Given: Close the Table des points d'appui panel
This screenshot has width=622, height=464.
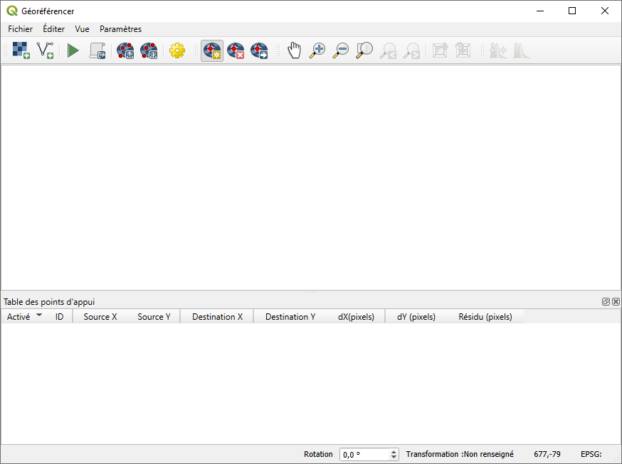Looking at the screenshot, I should (x=616, y=302).
